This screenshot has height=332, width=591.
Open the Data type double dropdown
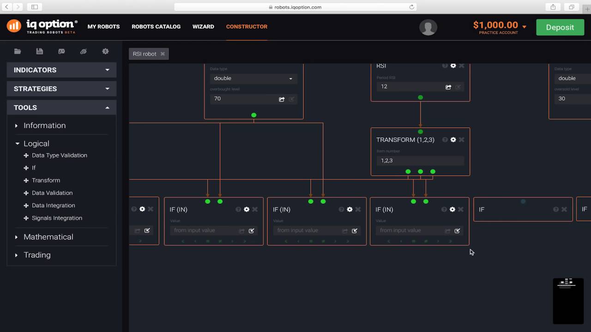[x=253, y=78]
